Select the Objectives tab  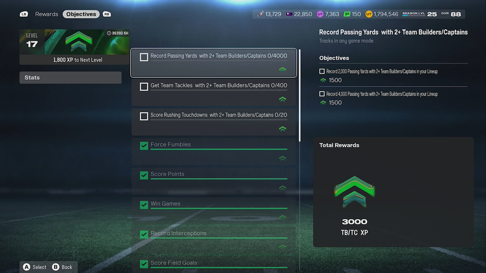pyautogui.click(x=81, y=14)
